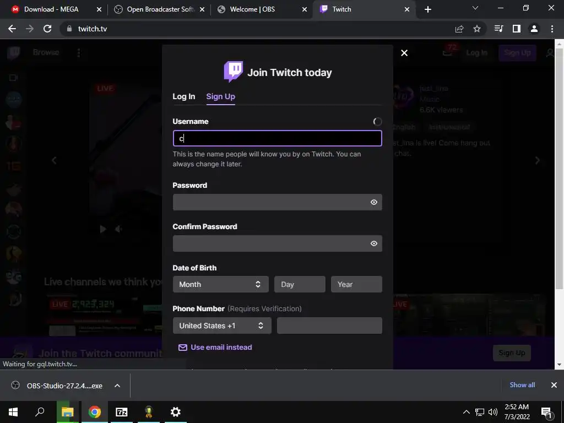Screen dimensions: 564x423
Task: Open Settings gear in taskbar
Action: pyautogui.click(x=176, y=412)
